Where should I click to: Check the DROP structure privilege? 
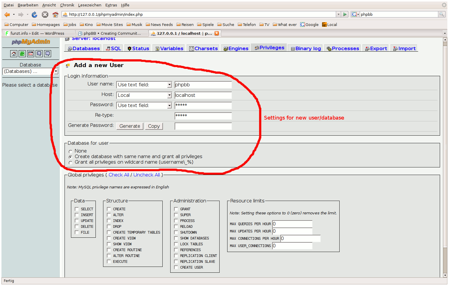tap(109, 227)
